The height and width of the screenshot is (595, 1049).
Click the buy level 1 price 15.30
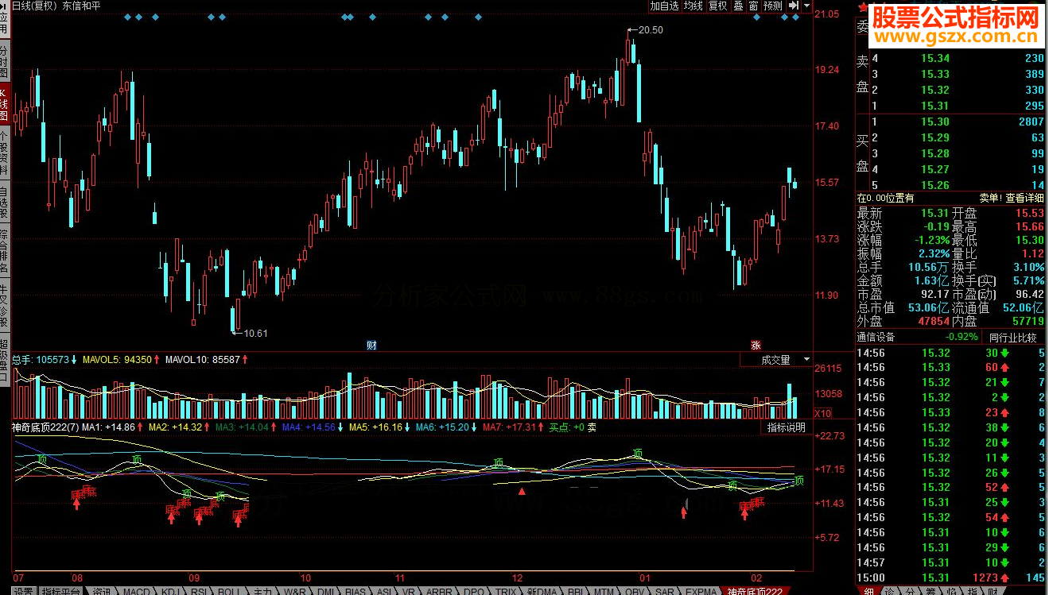pyautogui.click(x=935, y=122)
